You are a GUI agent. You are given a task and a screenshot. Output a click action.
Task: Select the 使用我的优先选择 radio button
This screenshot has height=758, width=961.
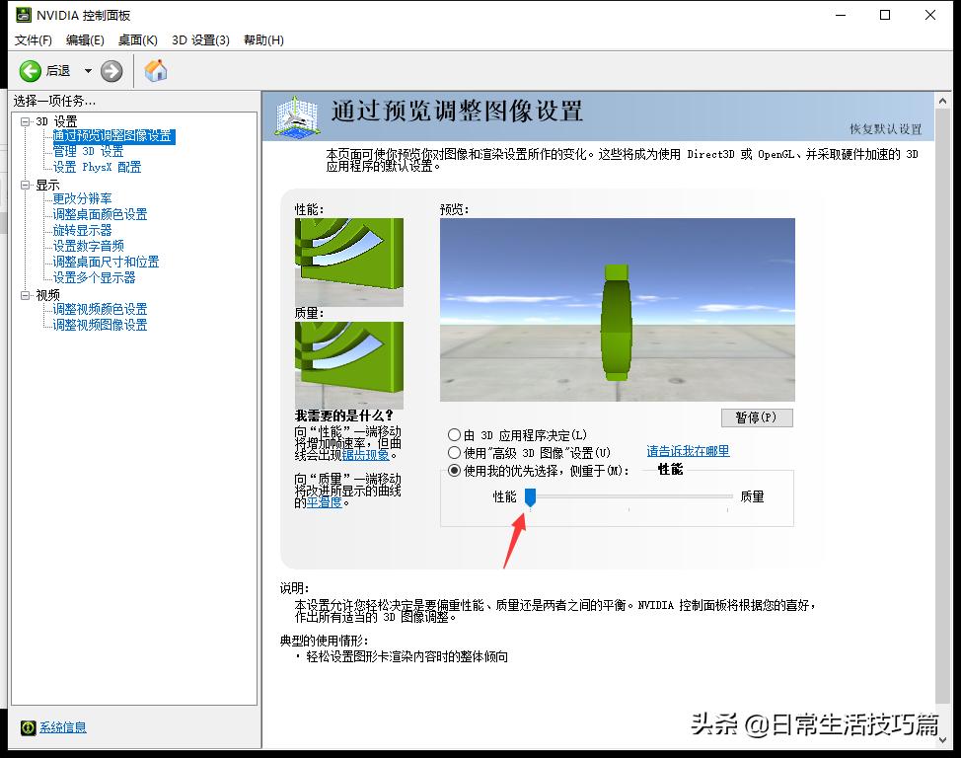pos(455,470)
